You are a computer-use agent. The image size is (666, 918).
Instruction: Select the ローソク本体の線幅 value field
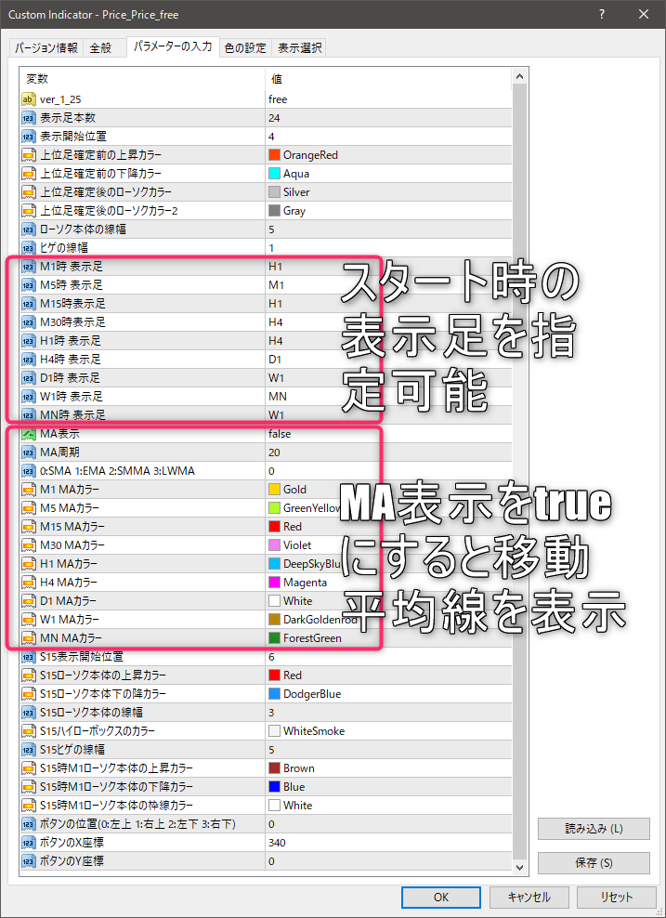pyautogui.click(x=390, y=229)
